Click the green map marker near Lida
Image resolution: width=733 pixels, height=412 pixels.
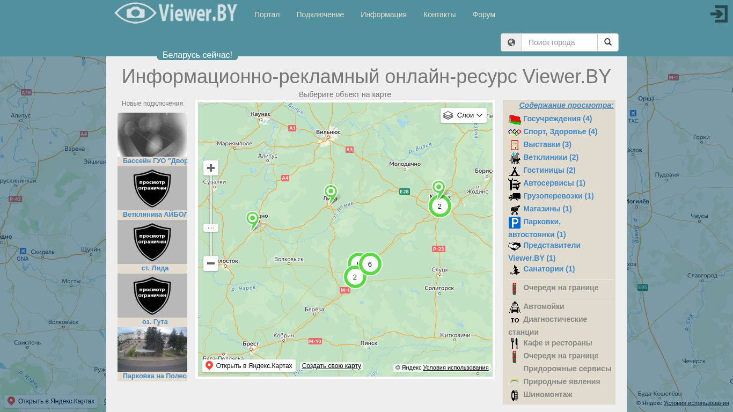[331, 192]
